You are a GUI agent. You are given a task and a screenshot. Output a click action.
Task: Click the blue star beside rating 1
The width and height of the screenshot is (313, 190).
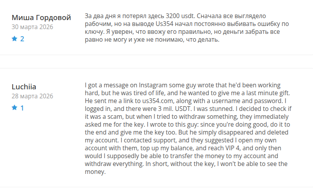tap(15, 107)
